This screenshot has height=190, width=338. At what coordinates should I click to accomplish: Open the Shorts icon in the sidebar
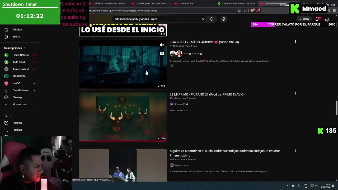tap(6, 37)
